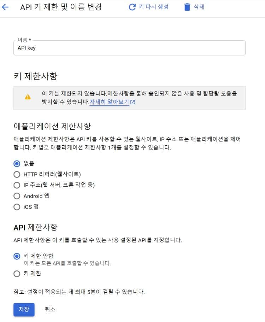Click the external link icon beside 자세히 알아보기
Viewport: 265px width, 322px height.
pos(132,103)
